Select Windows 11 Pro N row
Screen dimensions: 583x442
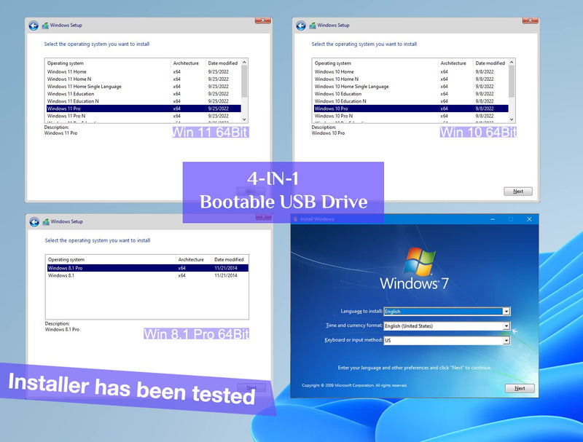(144, 116)
